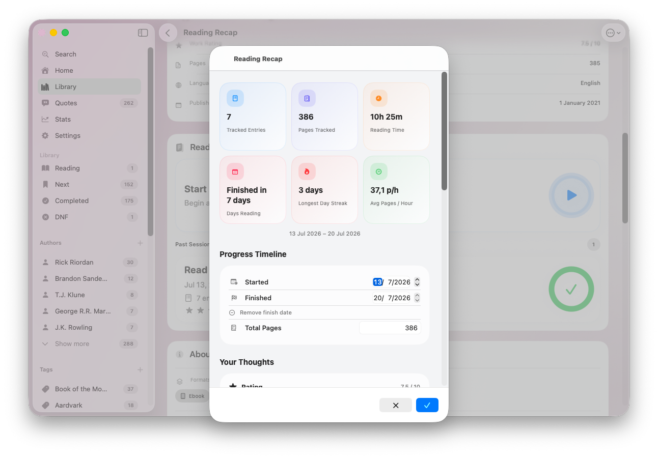Click the 10h 25m reading time value

coord(386,117)
